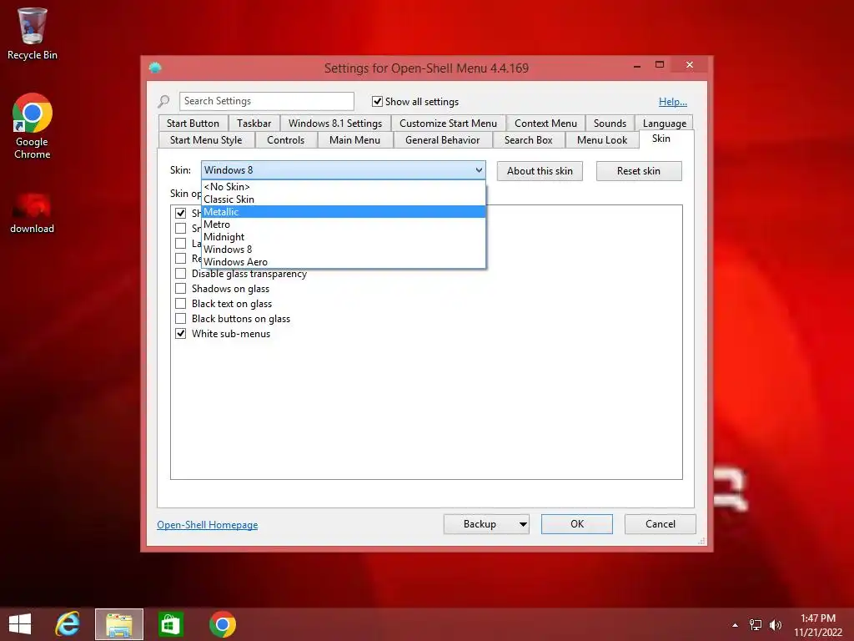Choose <No Skin> from the skin list
Screen dimensions: 854x641
coord(343,187)
